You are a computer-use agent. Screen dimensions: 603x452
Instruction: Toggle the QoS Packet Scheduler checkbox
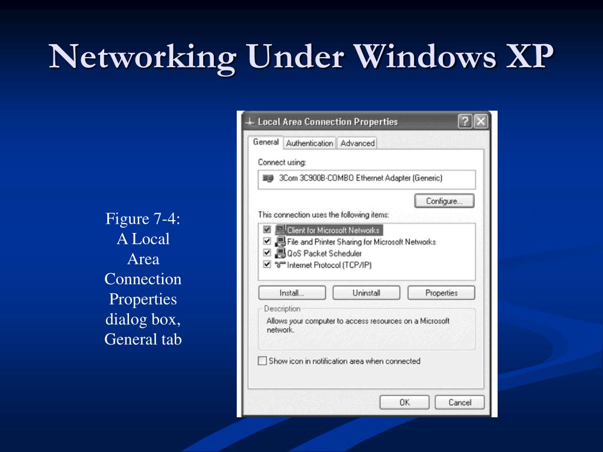point(267,252)
